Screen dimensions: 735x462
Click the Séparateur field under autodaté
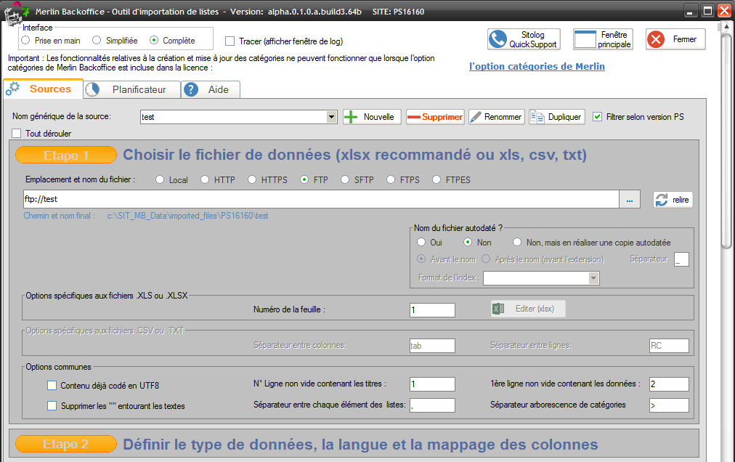click(681, 259)
